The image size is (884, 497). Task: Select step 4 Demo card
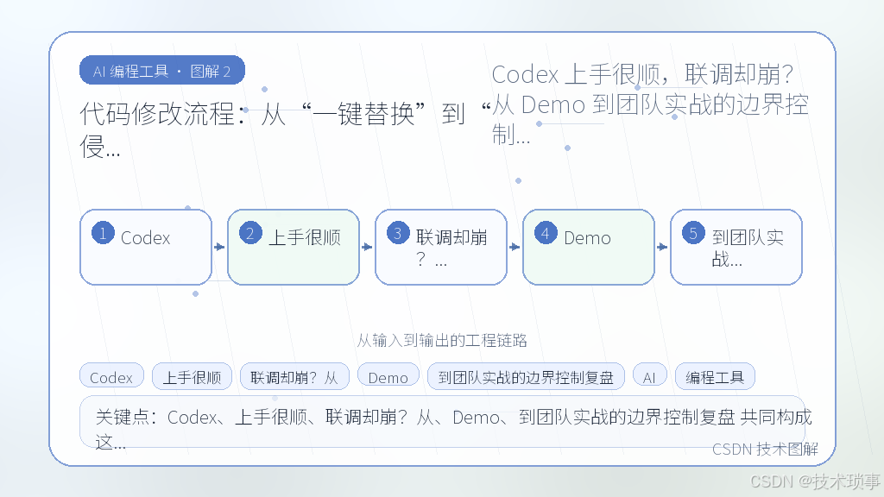[x=589, y=248]
